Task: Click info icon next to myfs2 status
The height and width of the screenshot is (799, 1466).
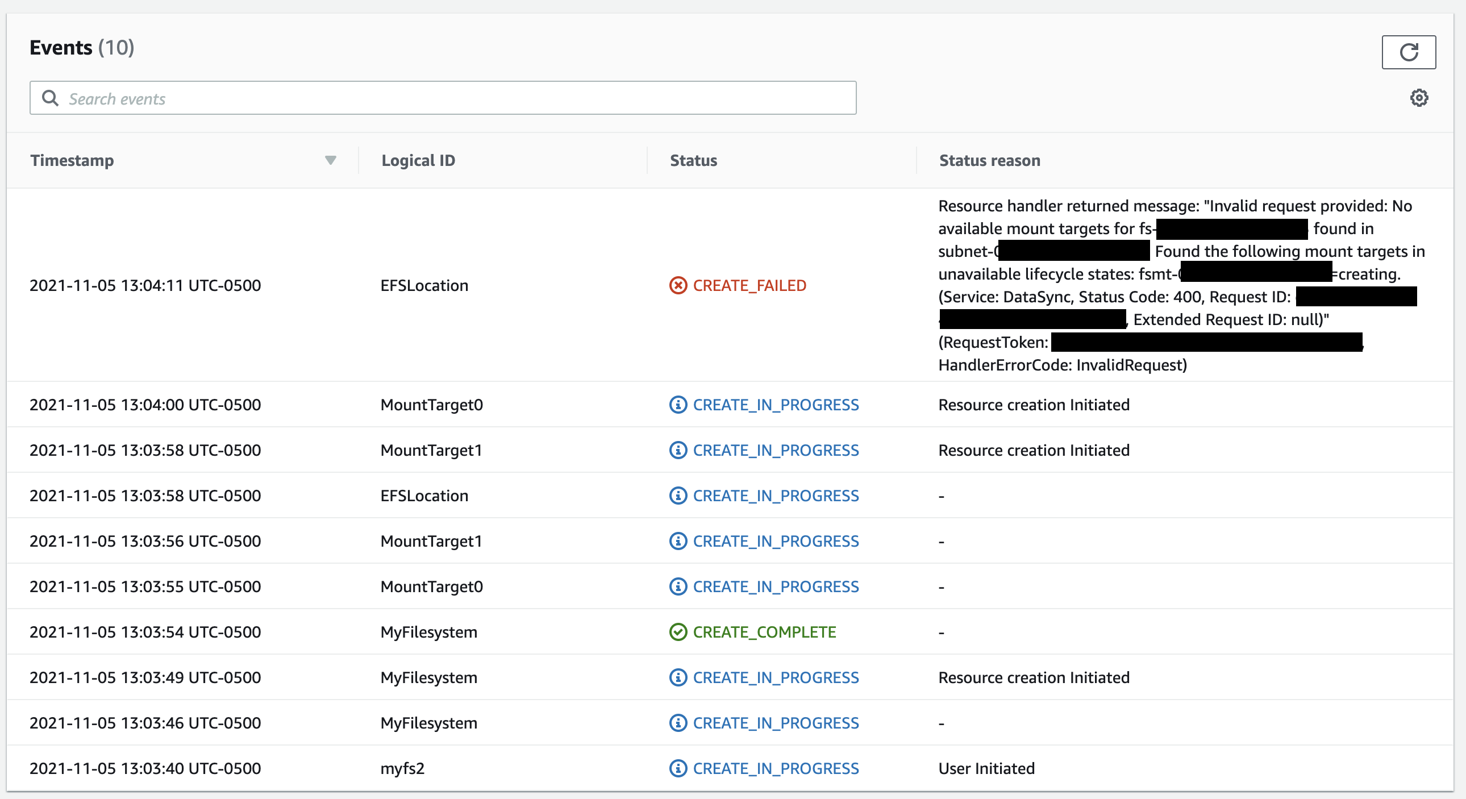Action: pyautogui.click(x=678, y=768)
